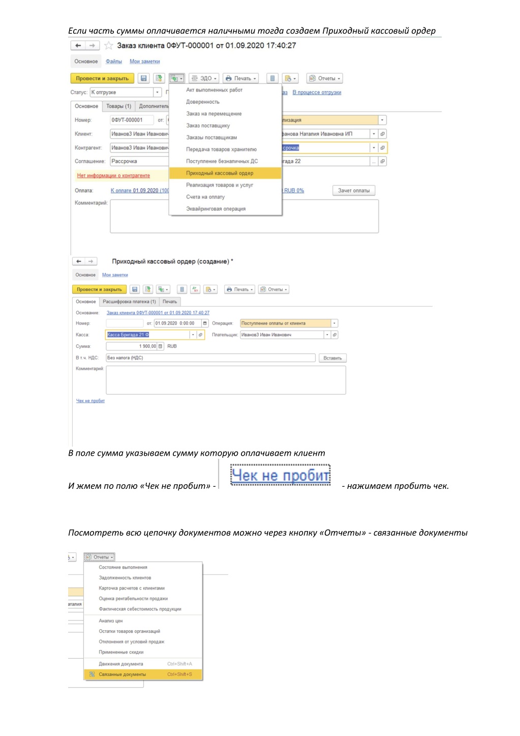Image resolution: width=520 pixels, height=736 pixels.
Task: Star the Заказ клиента document as favorite
Action: pyautogui.click(x=108, y=46)
